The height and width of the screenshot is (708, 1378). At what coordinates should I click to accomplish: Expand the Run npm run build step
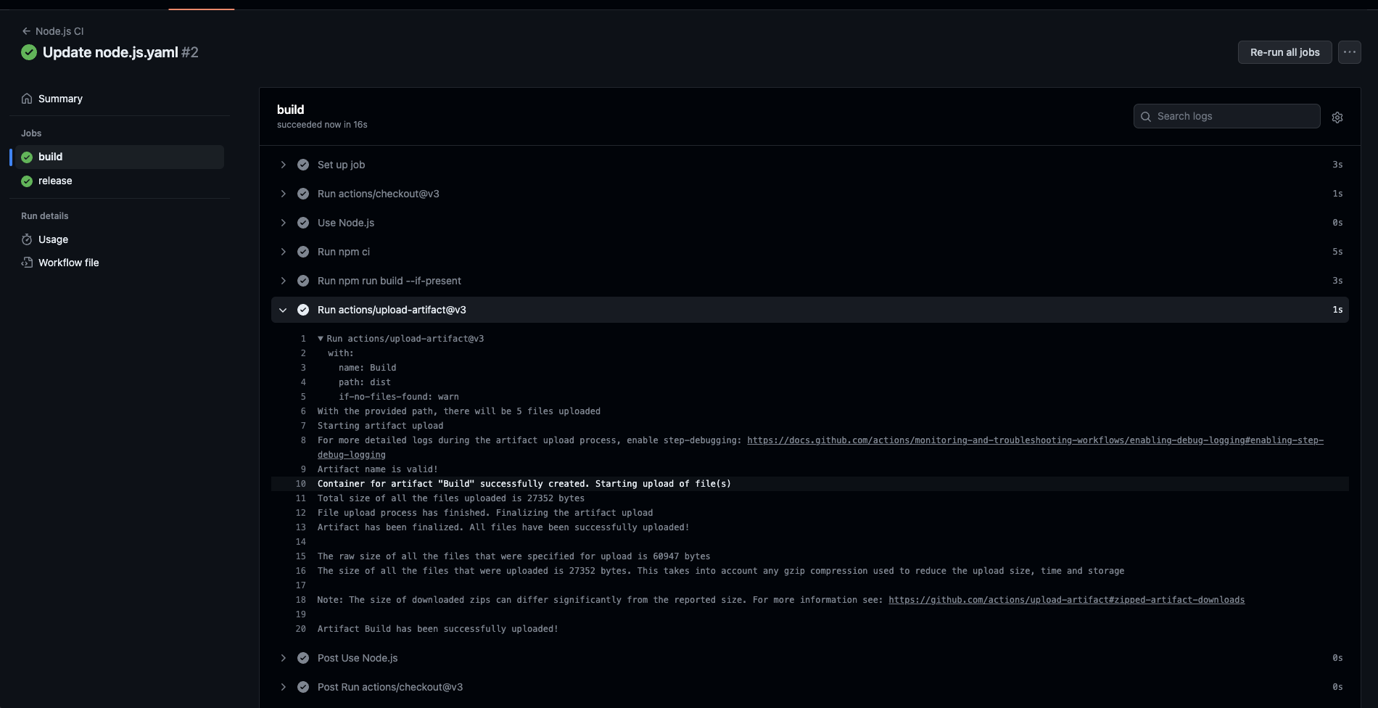pos(283,281)
